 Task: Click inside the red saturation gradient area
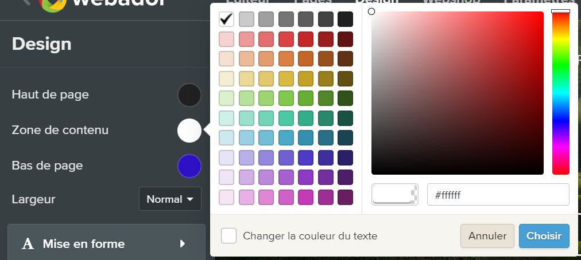(x=457, y=93)
